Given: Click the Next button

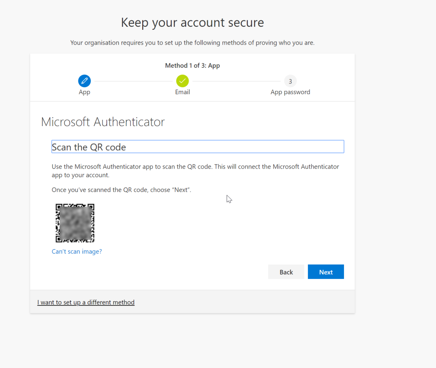Looking at the screenshot, I should point(326,272).
